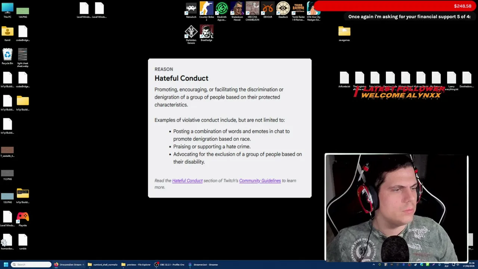Select the 112.PNG image file
The width and height of the screenshot is (478, 269).
tap(7, 174)
